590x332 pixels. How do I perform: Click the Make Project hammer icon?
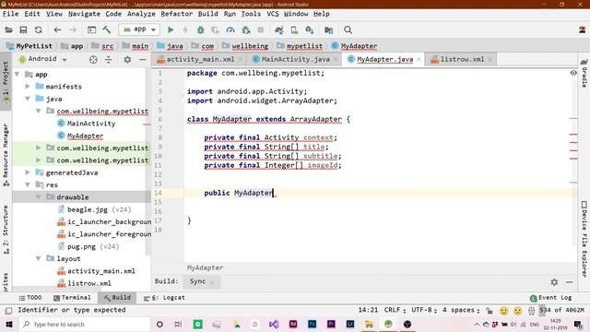point(107,30)
